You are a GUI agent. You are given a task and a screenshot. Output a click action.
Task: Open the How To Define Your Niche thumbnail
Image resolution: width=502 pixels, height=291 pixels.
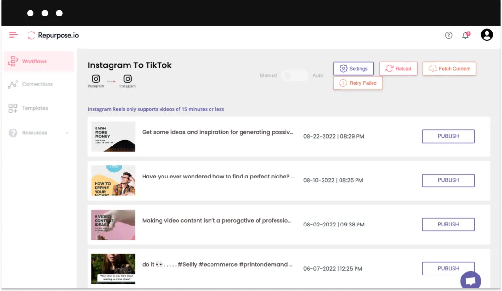click(113, 180)
